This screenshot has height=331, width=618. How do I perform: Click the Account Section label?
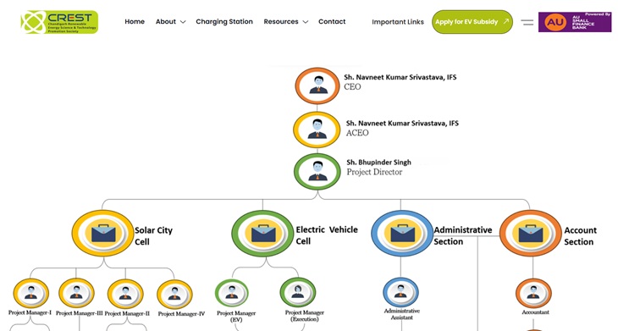580,236
